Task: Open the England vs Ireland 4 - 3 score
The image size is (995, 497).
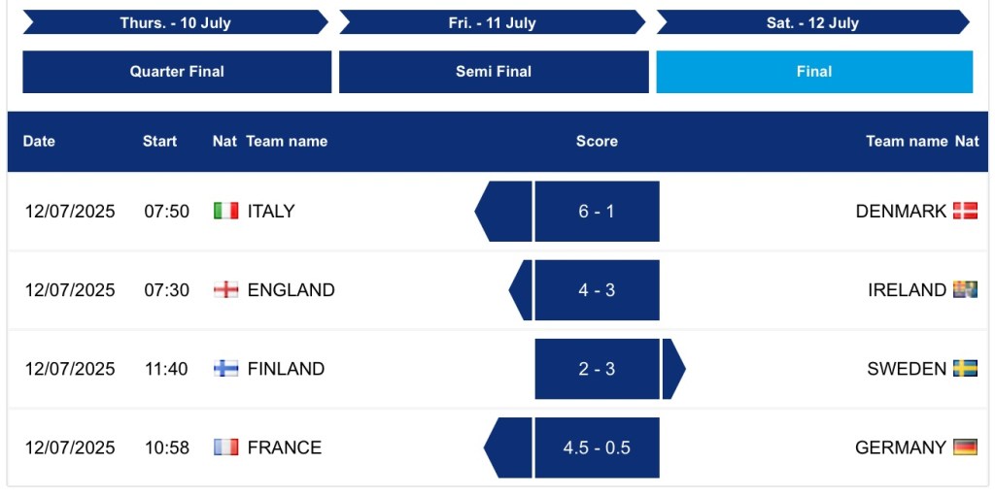Action: [x=597, y=289]
